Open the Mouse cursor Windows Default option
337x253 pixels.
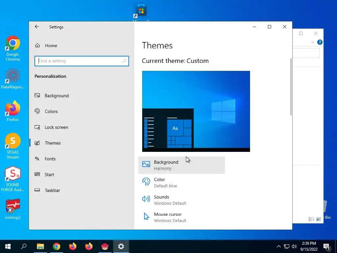click(x=181, y=217)
